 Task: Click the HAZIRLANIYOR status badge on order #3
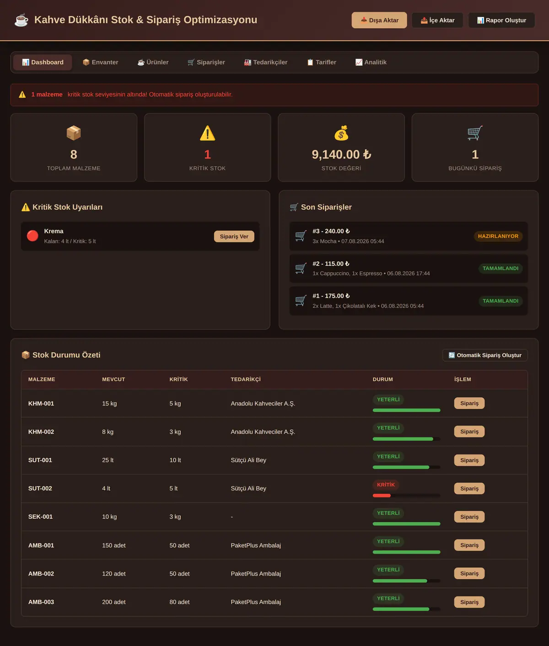[x=498, y=236]
